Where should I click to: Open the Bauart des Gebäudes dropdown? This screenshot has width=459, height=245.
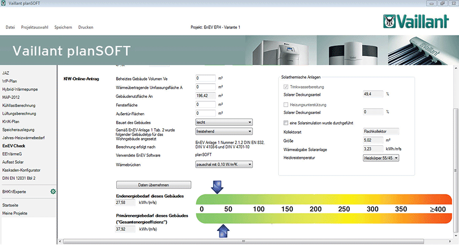coord(224,122)
